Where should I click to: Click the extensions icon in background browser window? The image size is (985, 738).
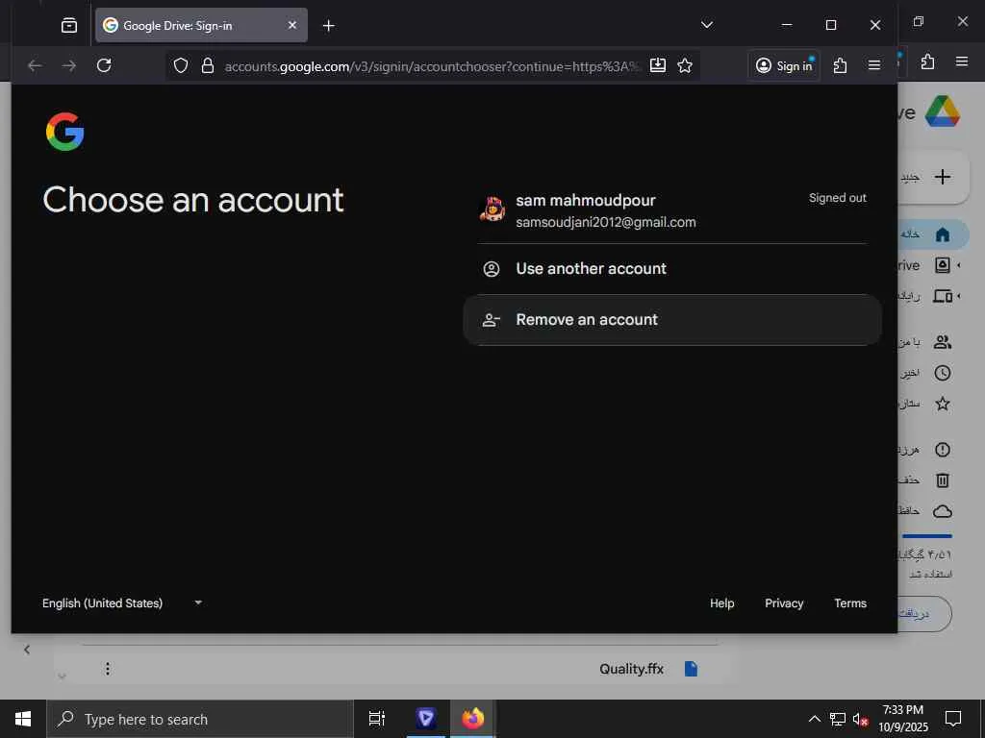pos(928,61)
